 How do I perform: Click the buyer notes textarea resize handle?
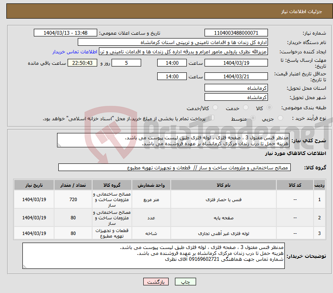point(25,266)
